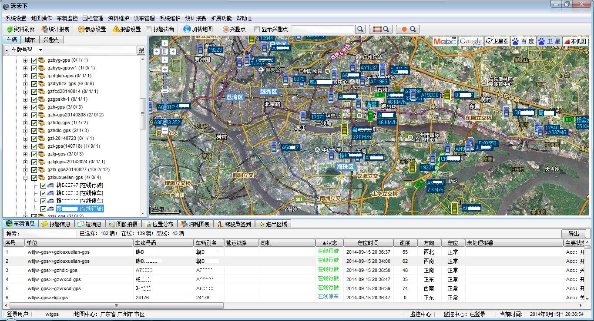Select the circle area search tool
The height and width of the screenshot is (321, 594).
(x=408, y=29)
